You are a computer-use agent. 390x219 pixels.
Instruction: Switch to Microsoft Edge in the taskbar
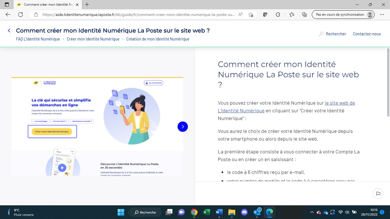(269, 212)
